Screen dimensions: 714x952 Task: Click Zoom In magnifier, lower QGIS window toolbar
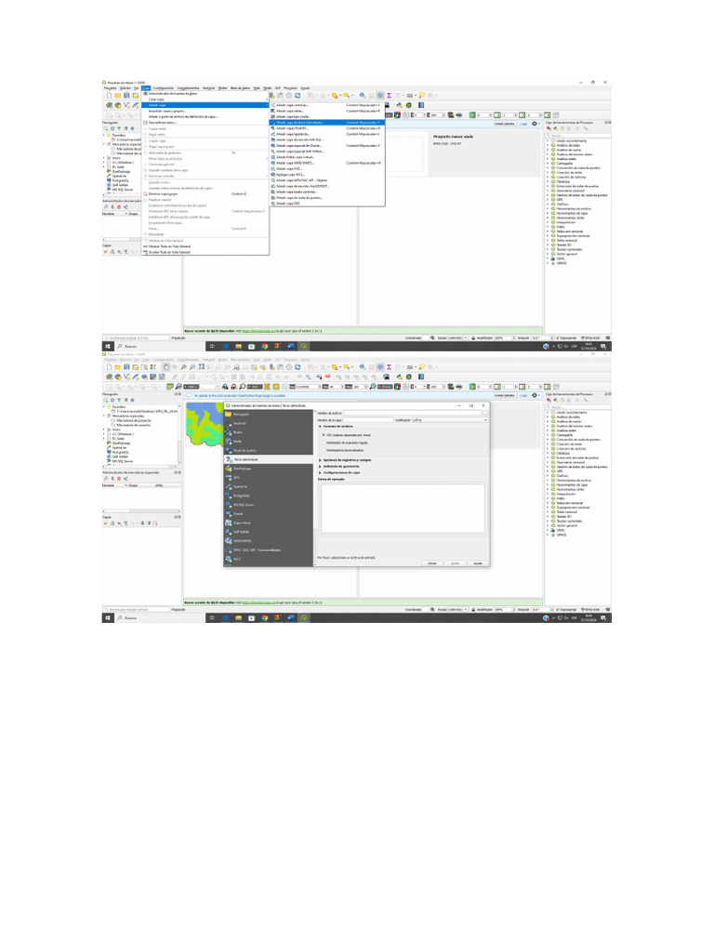(x=183, y=367)
